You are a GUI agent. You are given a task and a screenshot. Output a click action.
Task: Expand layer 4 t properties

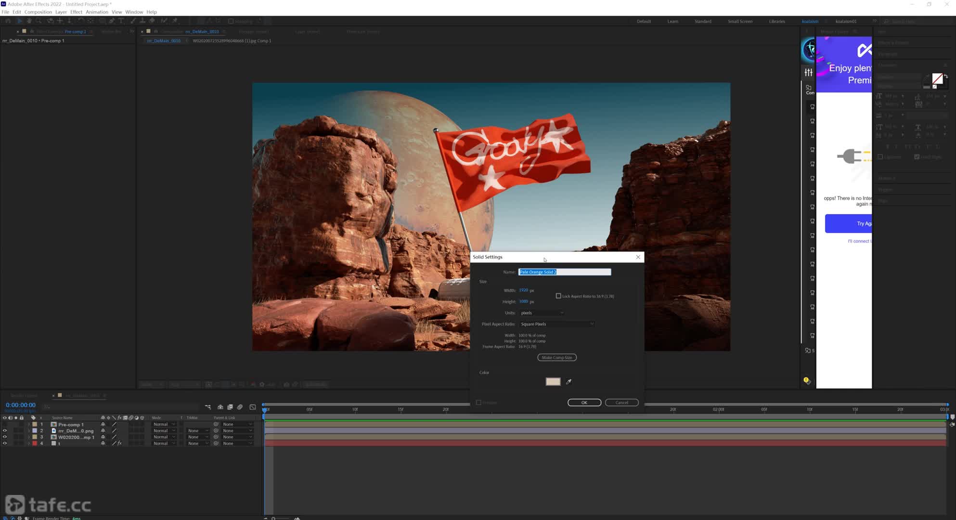29,443
